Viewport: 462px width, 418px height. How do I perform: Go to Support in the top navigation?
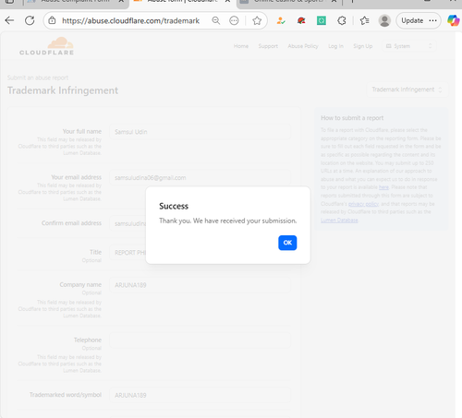point(268,46)
